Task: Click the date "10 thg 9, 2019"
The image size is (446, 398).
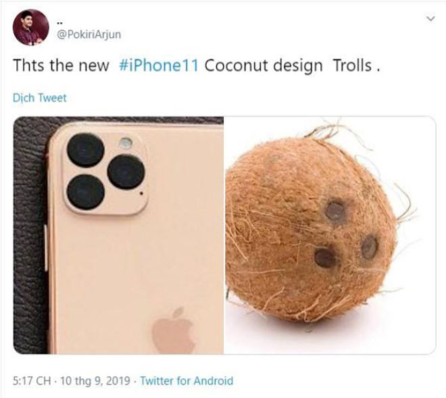Action: [97, 380]
